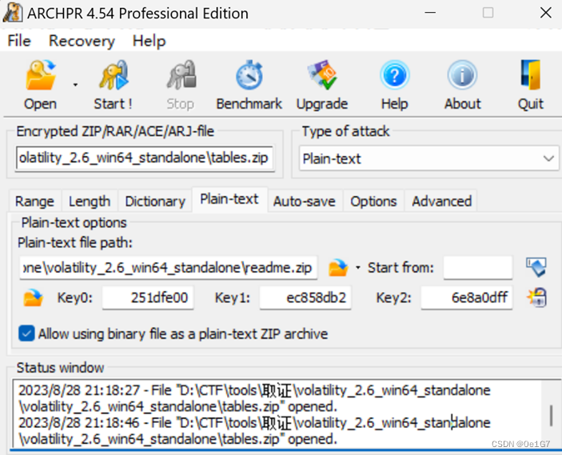Click the encrypted archive file path field
562x455 pixels.
145,158
